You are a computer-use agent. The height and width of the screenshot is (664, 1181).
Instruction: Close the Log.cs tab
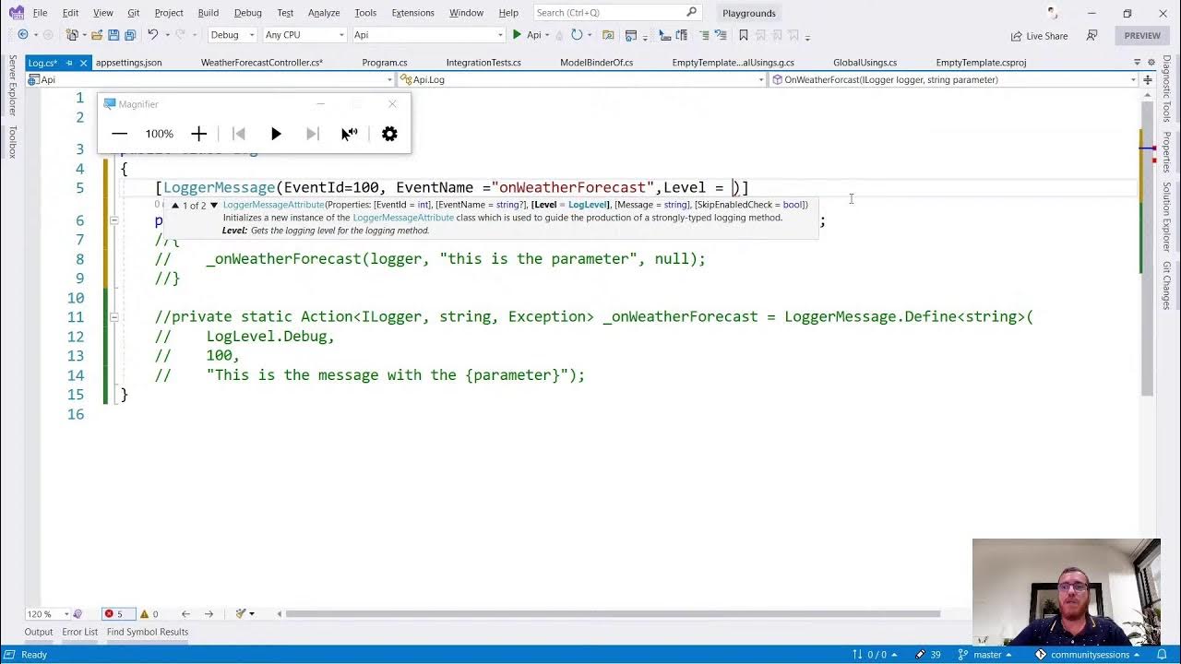[x=83, y=63]
